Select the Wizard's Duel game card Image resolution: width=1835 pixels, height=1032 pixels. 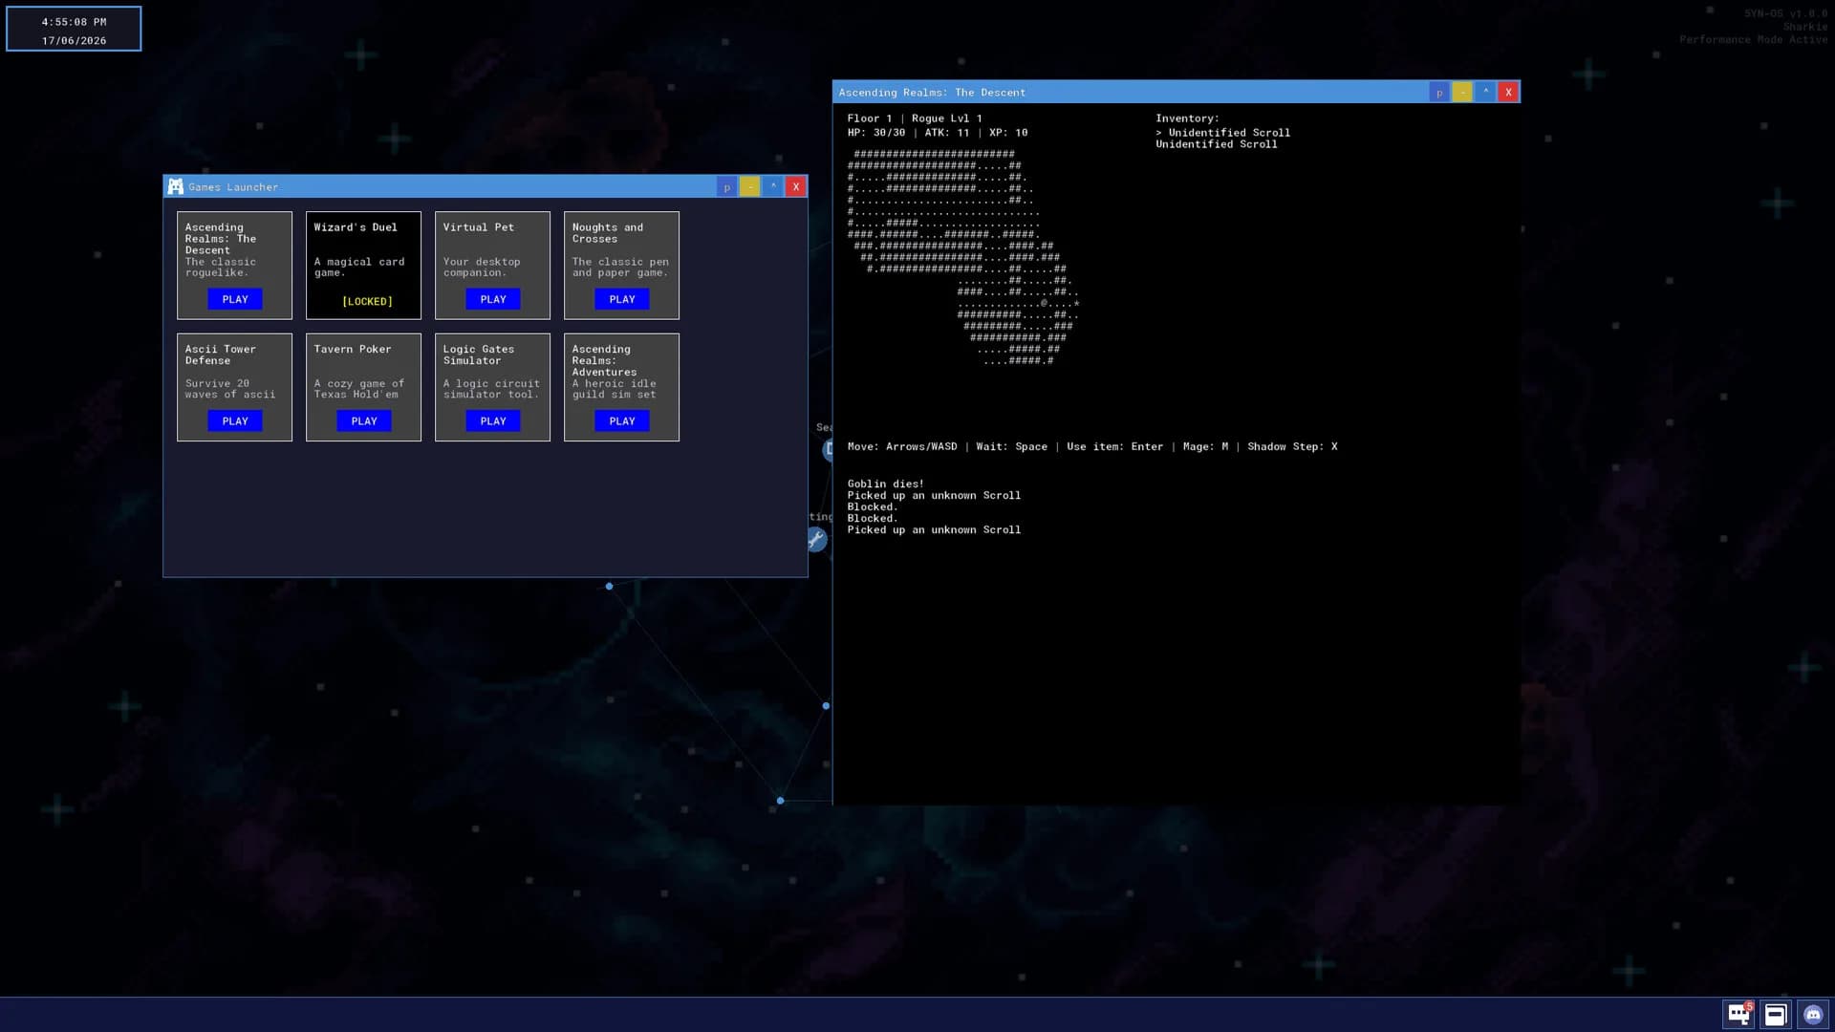pyautogui.click(x=363, y=265)
